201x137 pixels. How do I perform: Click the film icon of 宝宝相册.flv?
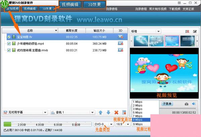click(x=14, y=37)
